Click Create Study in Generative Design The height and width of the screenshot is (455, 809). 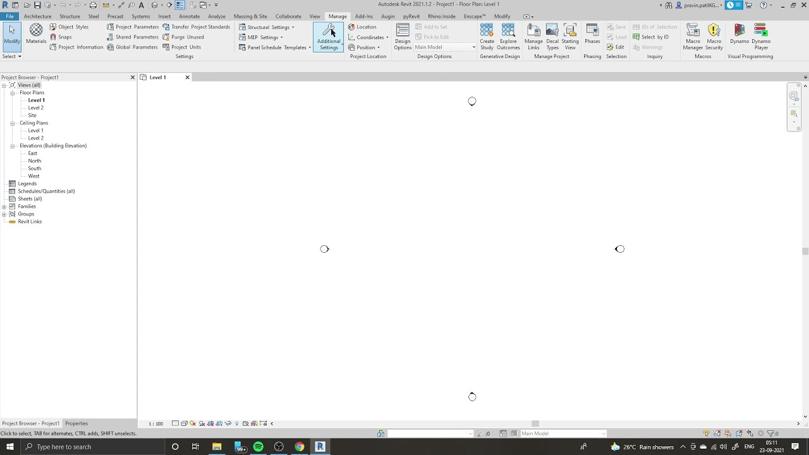(487, 37)
